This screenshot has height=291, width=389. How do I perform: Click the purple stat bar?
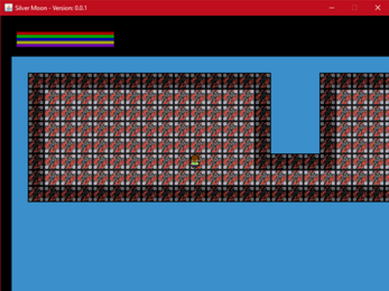point(65,45)
